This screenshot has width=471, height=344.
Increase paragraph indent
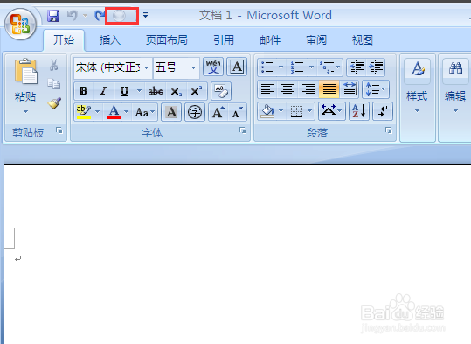376,67
